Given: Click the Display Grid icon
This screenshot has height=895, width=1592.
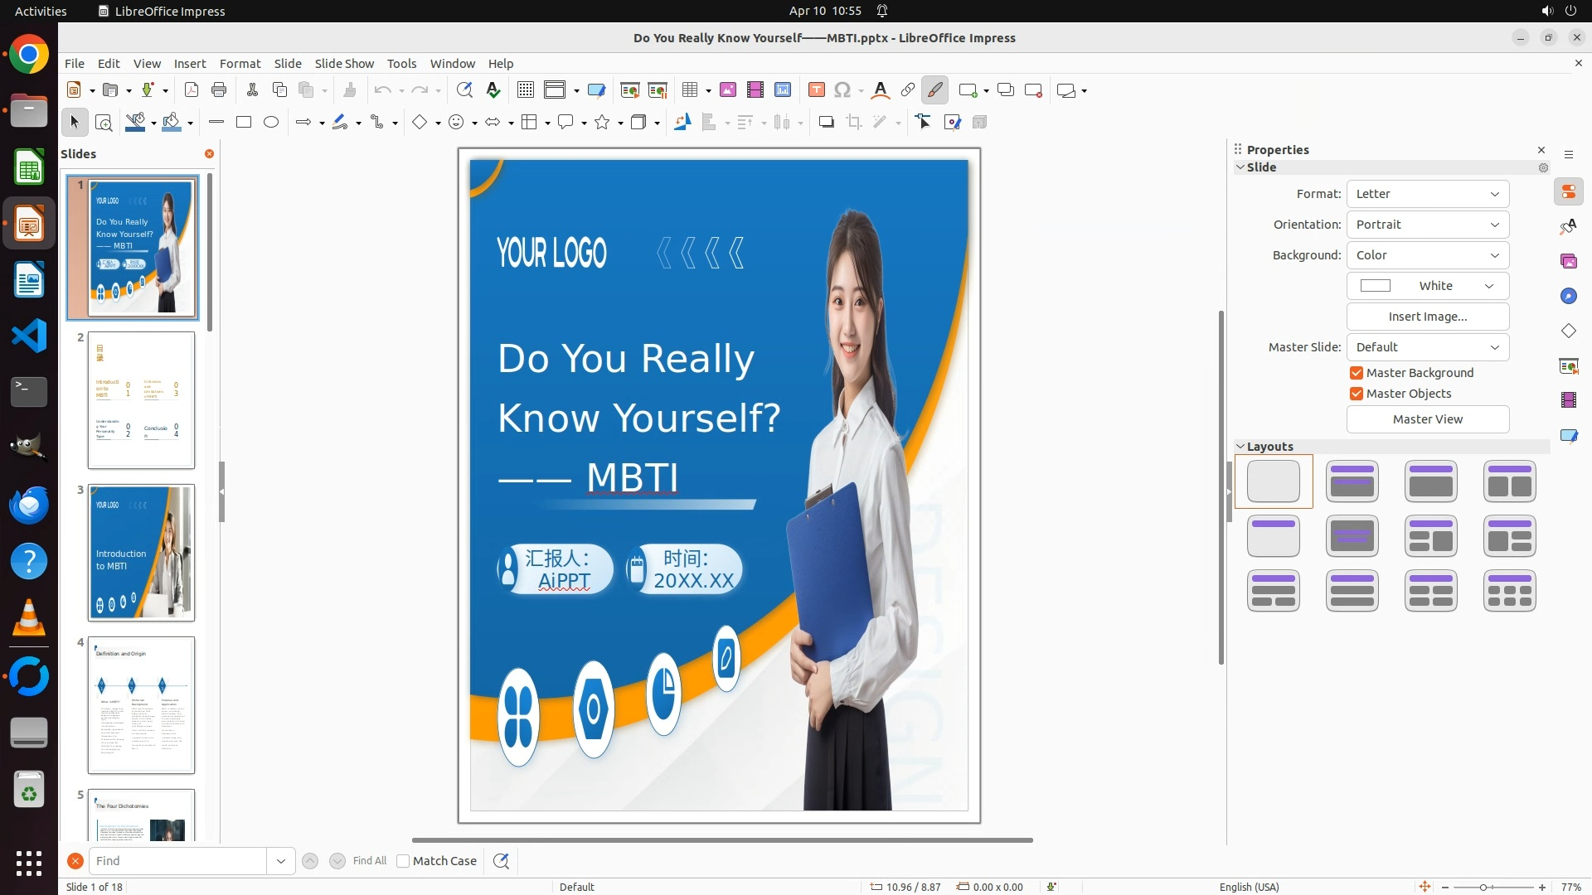Looking at the screenshot, I should 526,90.
